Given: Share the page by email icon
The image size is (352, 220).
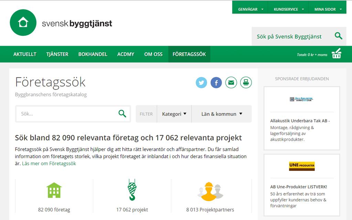Looking at the screenshot, I should [231, 83].
